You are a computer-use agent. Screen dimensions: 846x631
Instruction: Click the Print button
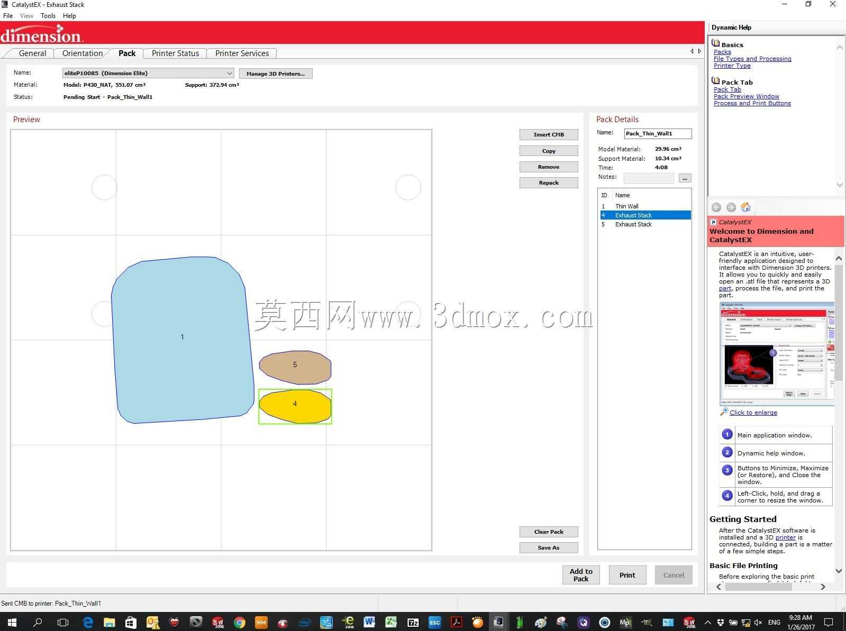coord(627,575)
